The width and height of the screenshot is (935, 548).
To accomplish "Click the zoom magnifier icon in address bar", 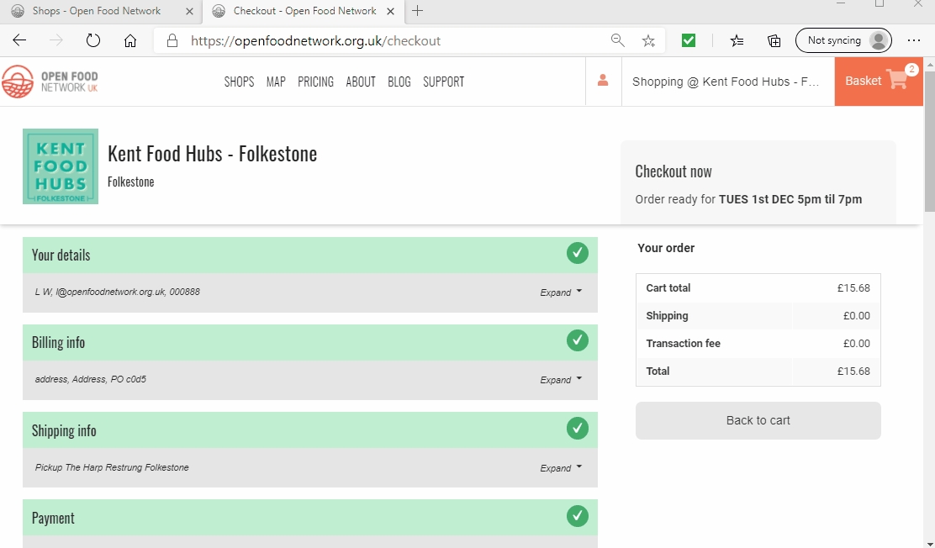I will [618, 40].
